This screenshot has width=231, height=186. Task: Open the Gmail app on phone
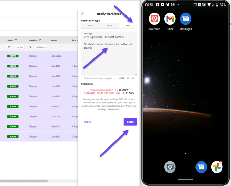(x=170, y=19)
